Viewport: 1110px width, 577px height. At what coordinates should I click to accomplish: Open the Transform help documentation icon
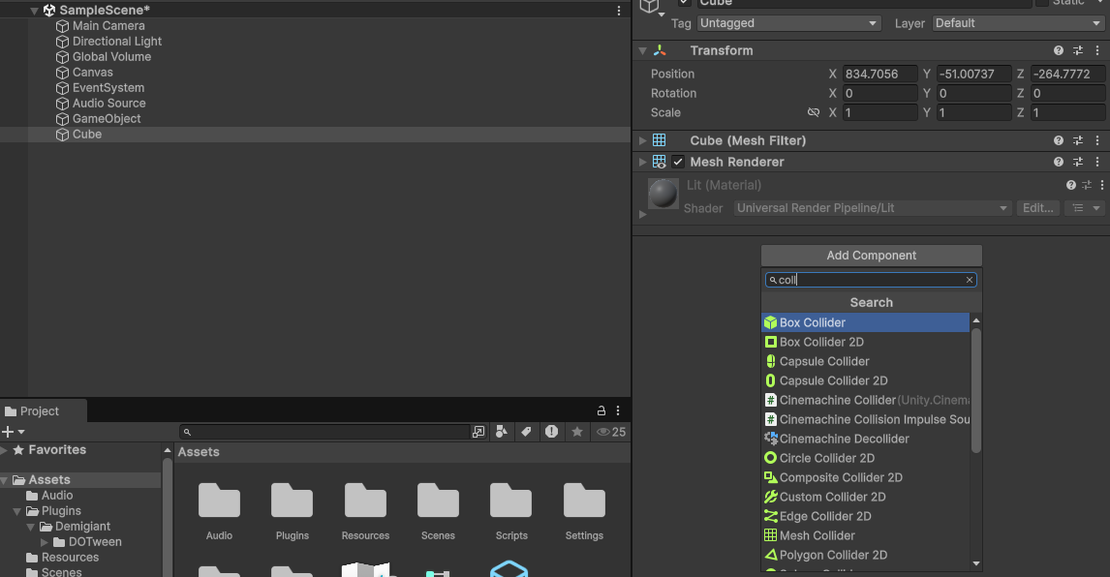pos(1058,50)
